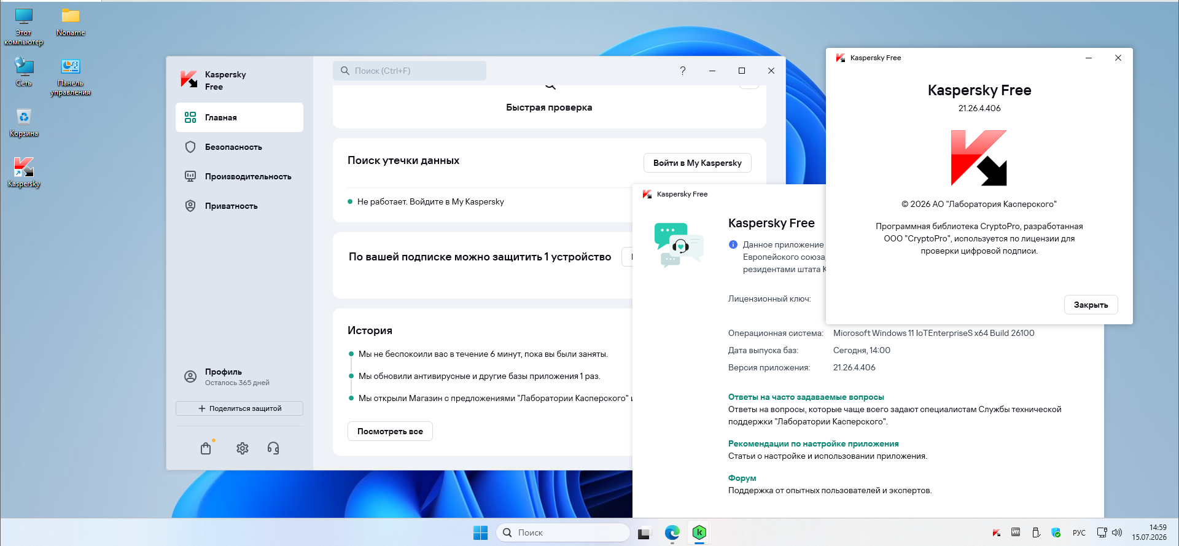The height and width of the screenshot is (546, 1179).
Task: Select the Панель управления desktop icon
Action: pyautogui.click(x=71, y=76)
